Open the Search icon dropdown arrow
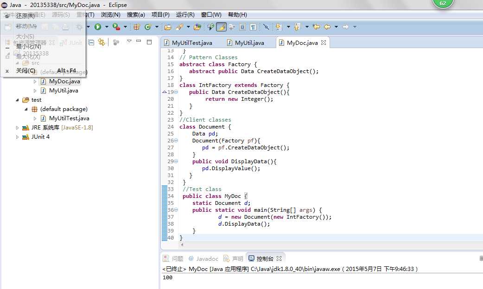The width and height of the screenshot is (483, 289). tap(189, 27)
